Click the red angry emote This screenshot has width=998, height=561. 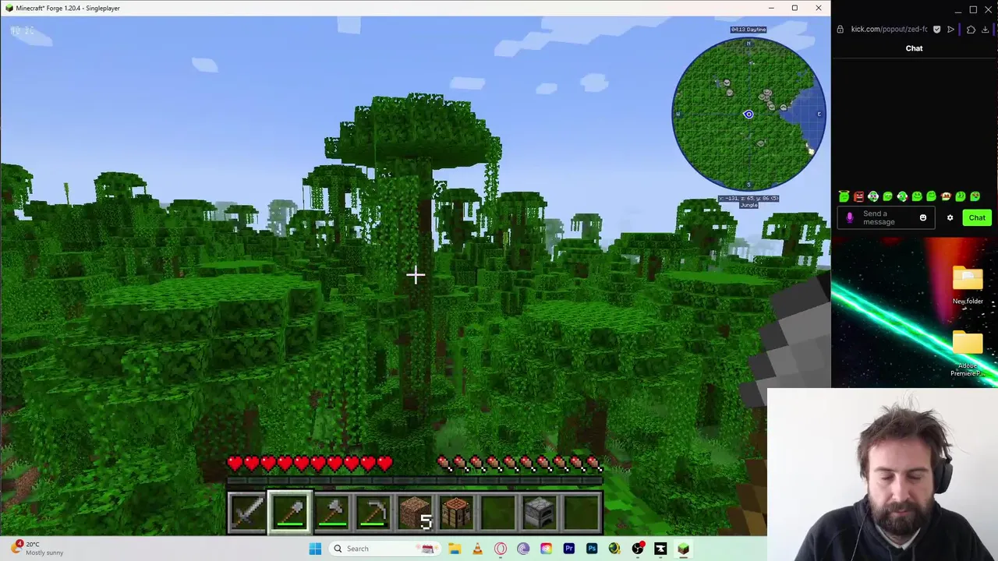click(858, 196)
